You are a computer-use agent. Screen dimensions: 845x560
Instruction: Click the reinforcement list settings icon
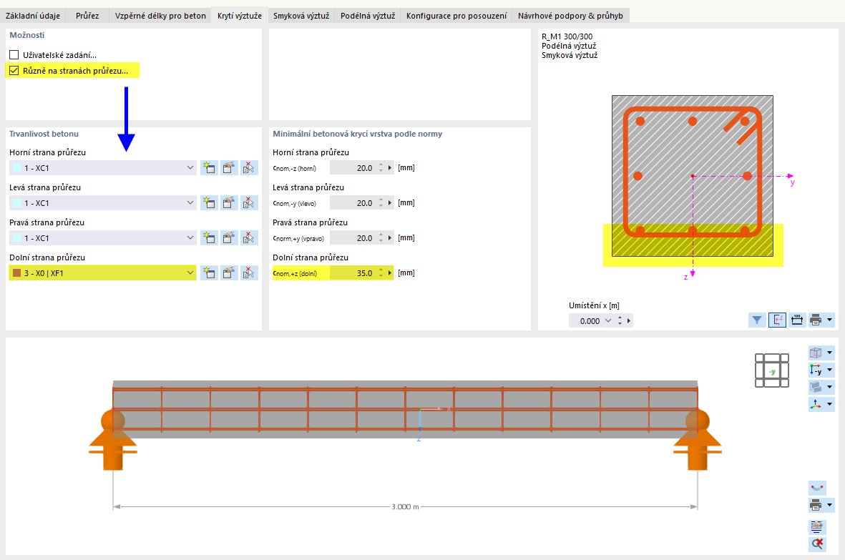coord(817,526)
